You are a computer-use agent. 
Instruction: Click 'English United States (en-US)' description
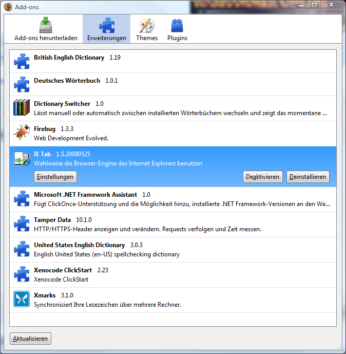(x=107, y=254)
